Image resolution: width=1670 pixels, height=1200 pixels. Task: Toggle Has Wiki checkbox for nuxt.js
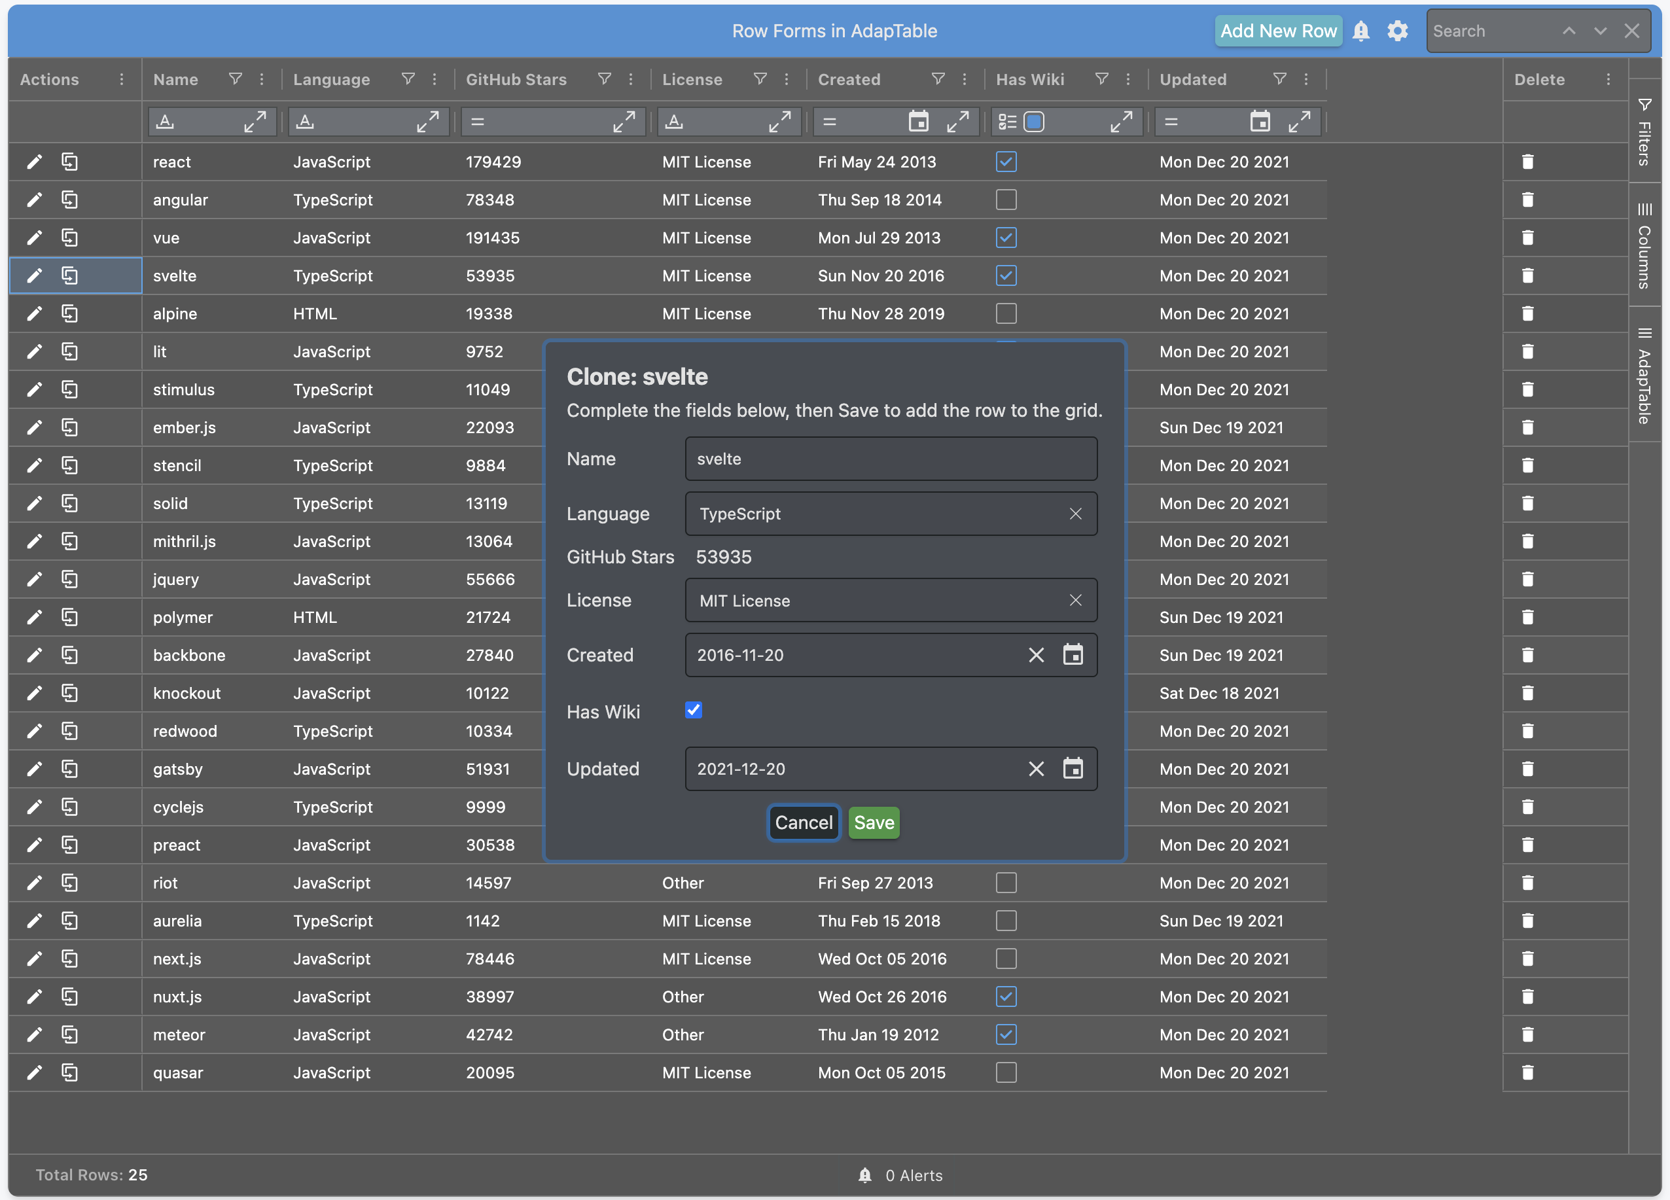pos(1006,997)
